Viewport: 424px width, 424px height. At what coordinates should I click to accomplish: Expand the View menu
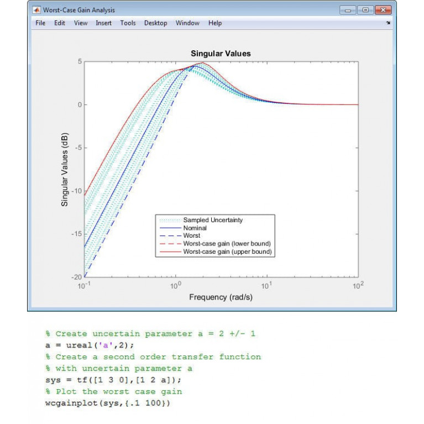pos(81,23)
